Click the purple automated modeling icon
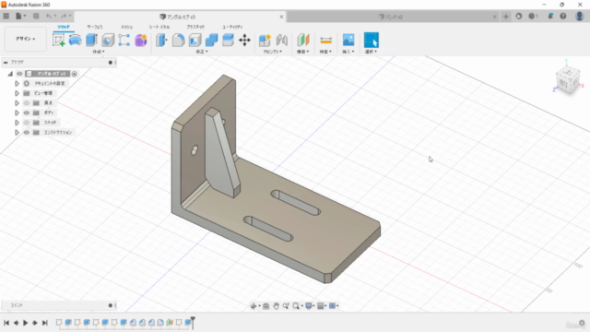The height and width of the screenshot is (332, 590). pyautogui.click(x=141, y=40)
